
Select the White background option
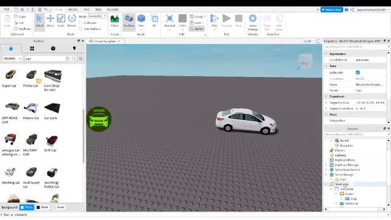[27, 207]
